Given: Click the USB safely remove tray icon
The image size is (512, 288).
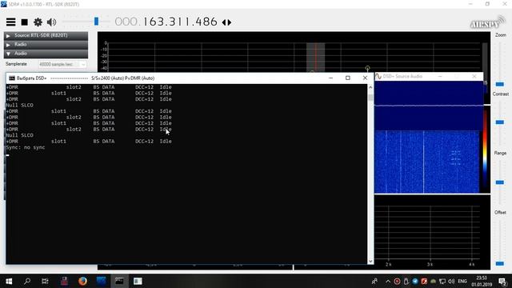Looking at the screenshot, I should [406, 281].
